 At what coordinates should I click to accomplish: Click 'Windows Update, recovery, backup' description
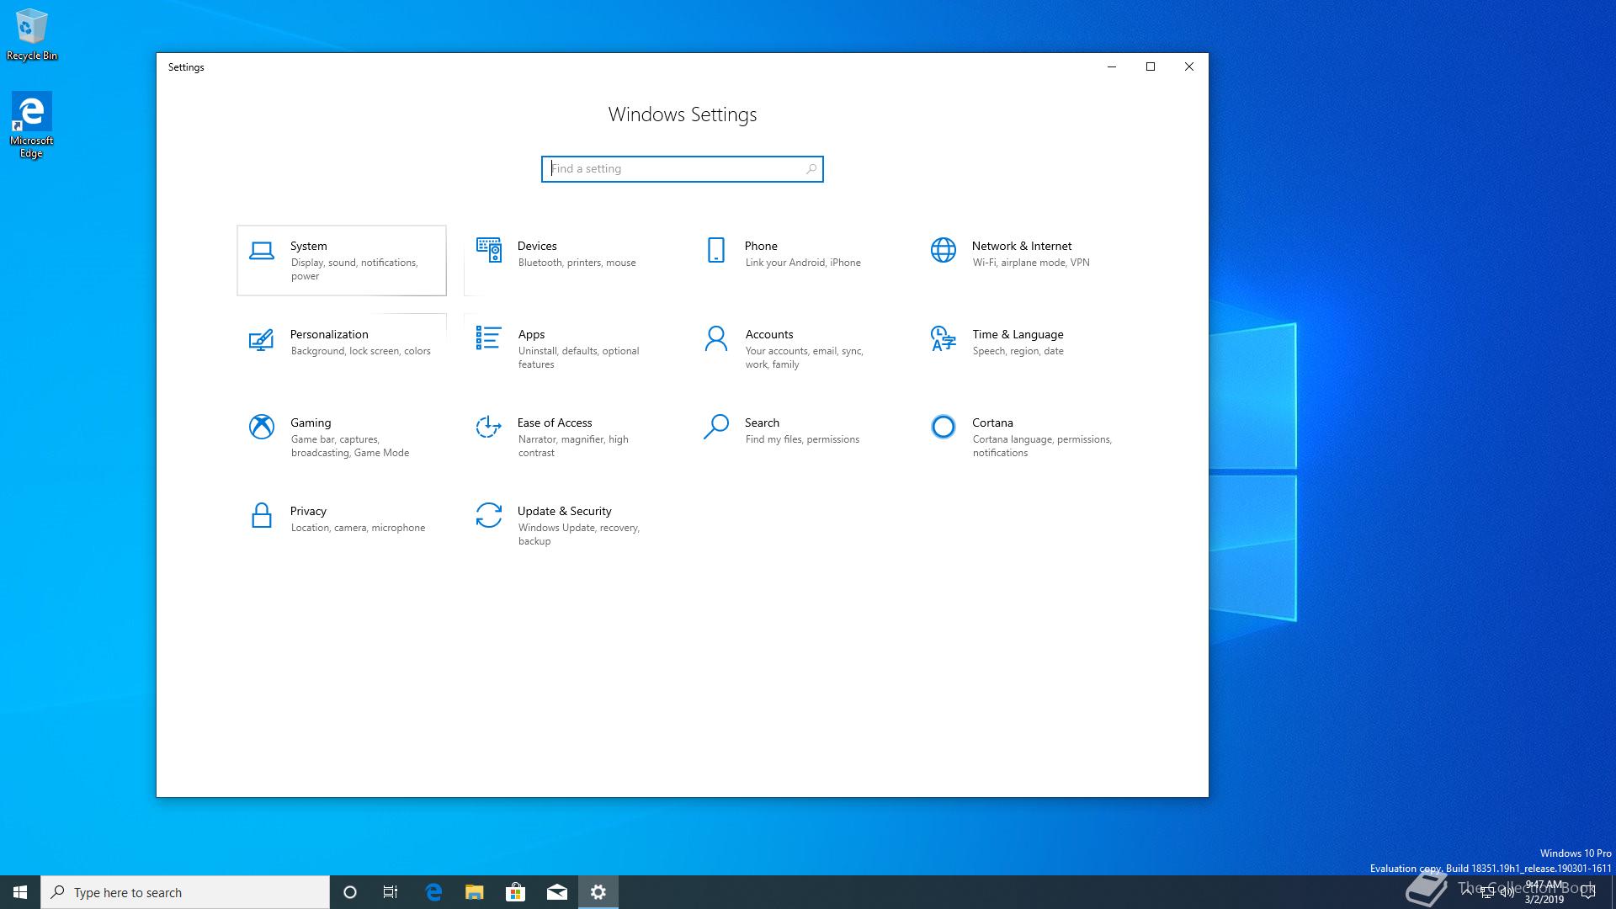(x=579, y=534)
